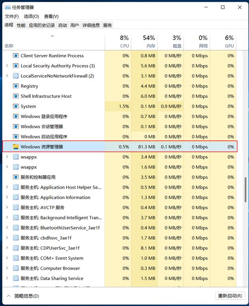Click Client Server Runtime Process icon

pos(16,56)
